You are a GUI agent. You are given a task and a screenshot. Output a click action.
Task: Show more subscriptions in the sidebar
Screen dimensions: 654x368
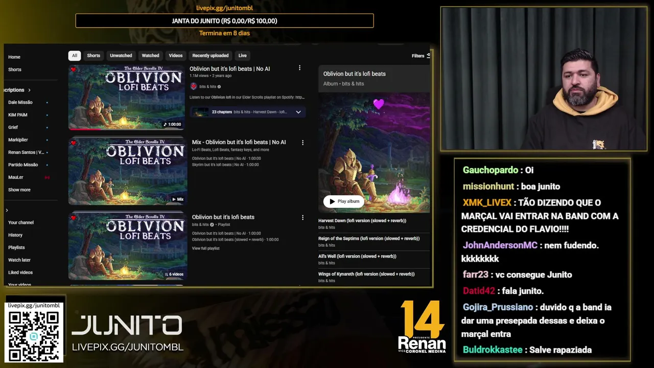pyautogui.click(x=19, y=190)
